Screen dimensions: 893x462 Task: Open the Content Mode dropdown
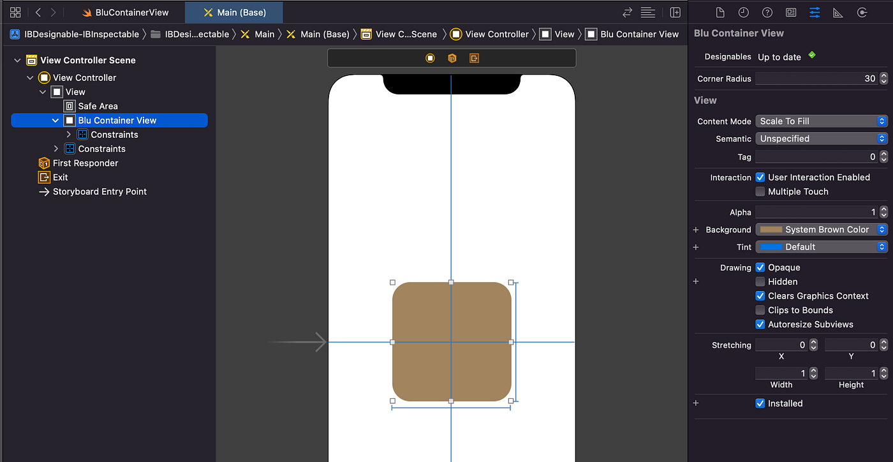[x=821, y=121]
